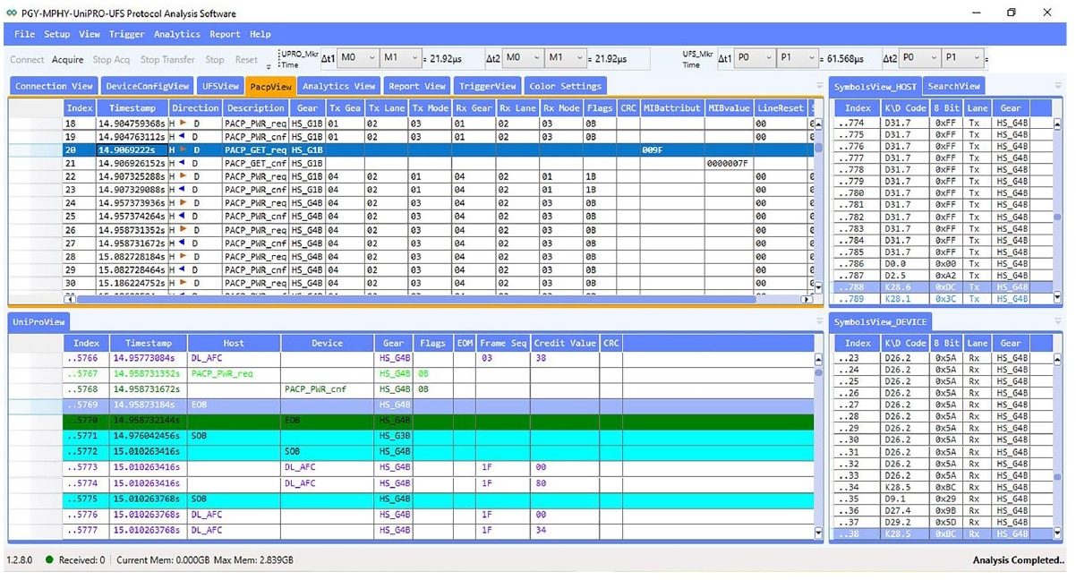Click the Acquire button
Viewport: 1076px width, 580px height.
(67, 60)
